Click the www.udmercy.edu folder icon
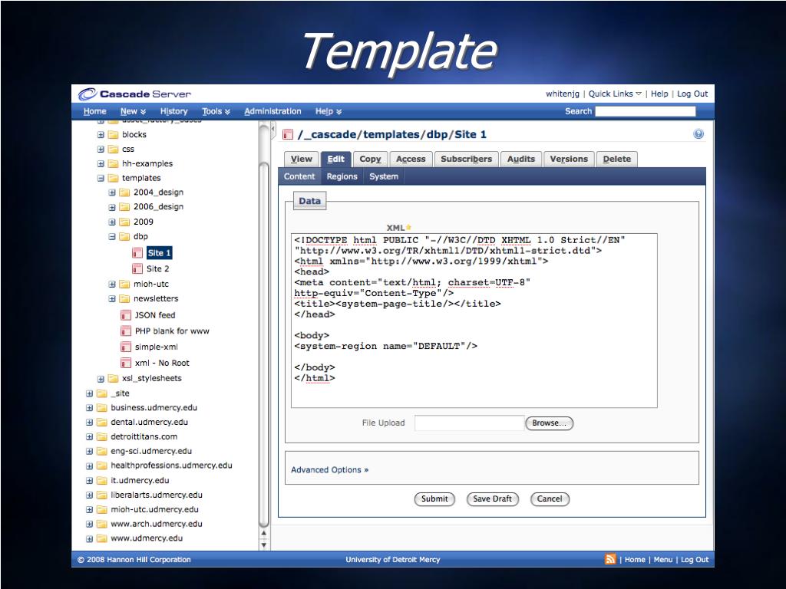 [102, 538]
